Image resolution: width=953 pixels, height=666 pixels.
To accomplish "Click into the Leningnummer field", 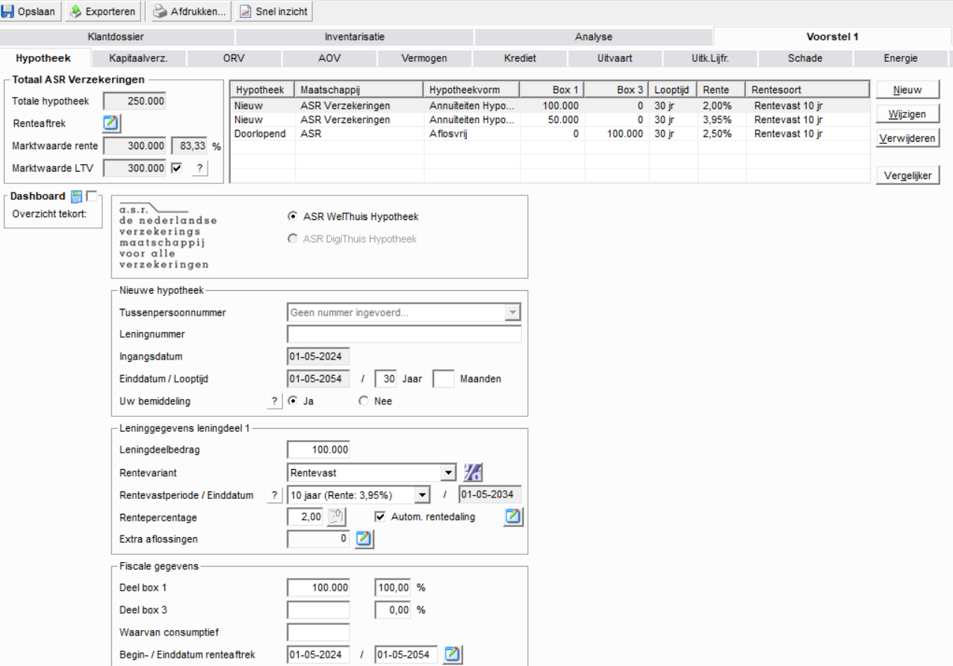I will (404, 334).
